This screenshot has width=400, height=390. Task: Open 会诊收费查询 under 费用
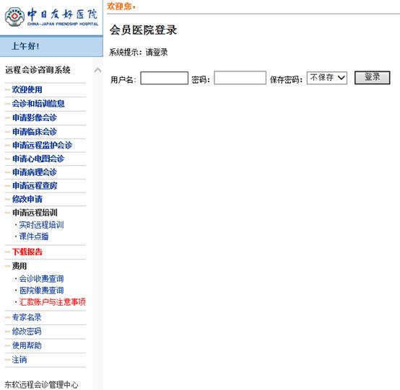(x=41, y=279)
